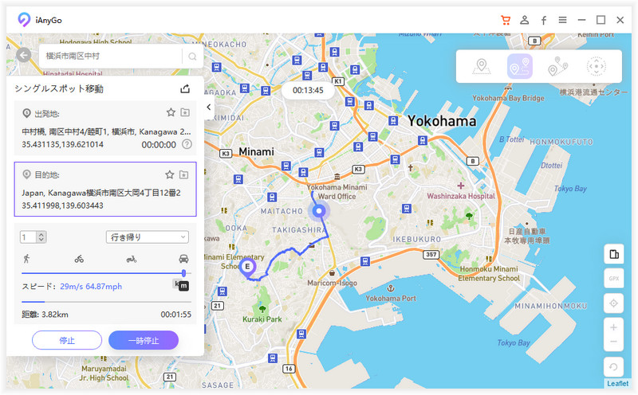638x395 pixels.
Task: Click the 停止 stop button
Action: click(x=67, y=340)
